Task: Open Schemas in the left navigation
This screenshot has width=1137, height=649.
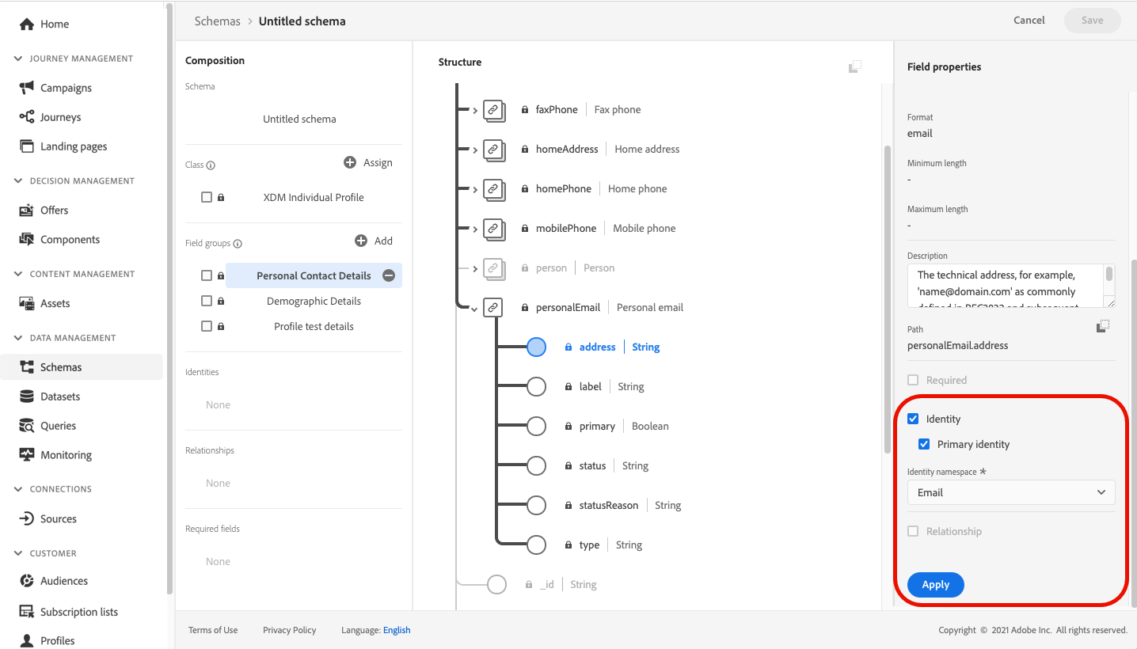Action: point(60,367)
